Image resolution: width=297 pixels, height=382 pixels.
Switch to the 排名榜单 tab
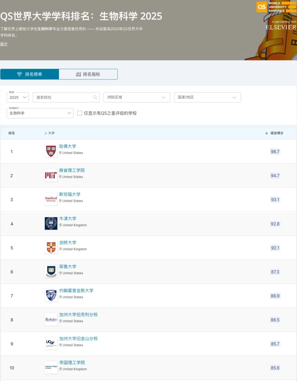coord(30,74)
